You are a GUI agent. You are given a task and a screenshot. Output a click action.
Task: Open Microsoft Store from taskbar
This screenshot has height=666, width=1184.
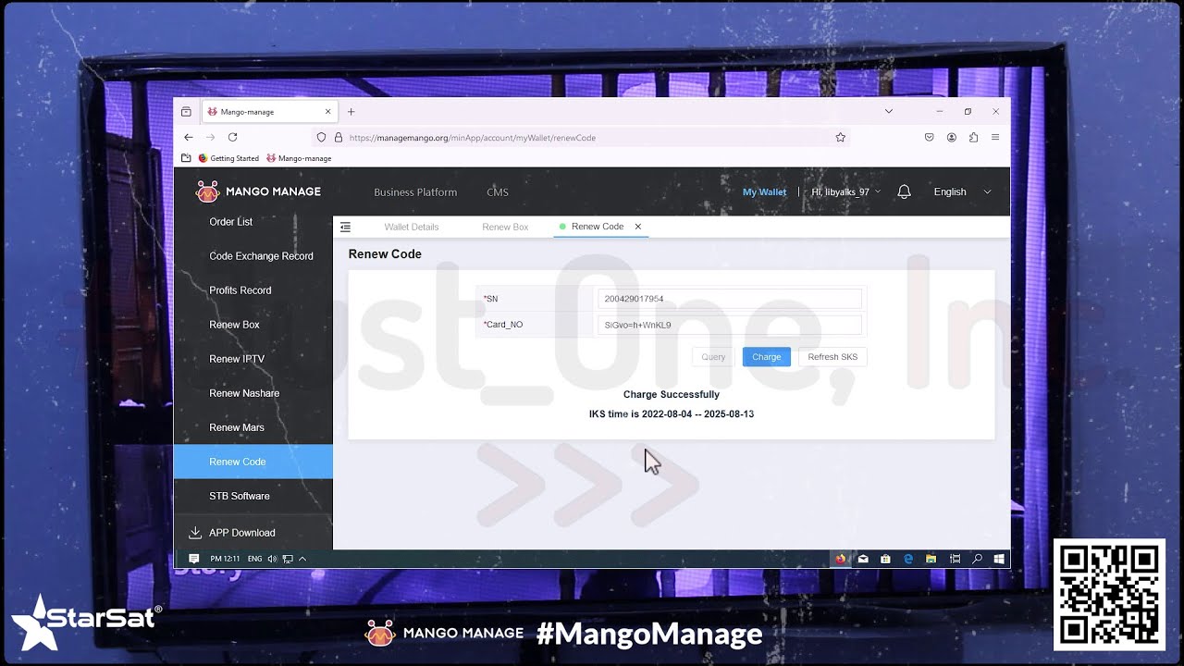click(885, 559)
